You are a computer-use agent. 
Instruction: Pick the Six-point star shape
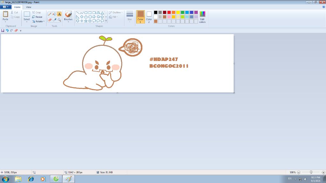[x=90, y=21]
